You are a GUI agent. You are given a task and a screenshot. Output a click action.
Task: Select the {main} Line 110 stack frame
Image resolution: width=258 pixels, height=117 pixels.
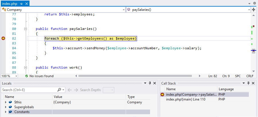[204, 99]
